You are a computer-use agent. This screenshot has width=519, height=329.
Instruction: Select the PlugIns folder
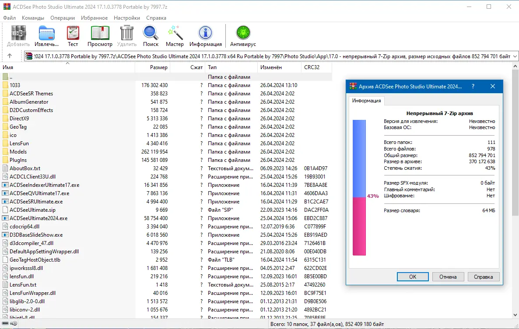[x=18, y=160]
